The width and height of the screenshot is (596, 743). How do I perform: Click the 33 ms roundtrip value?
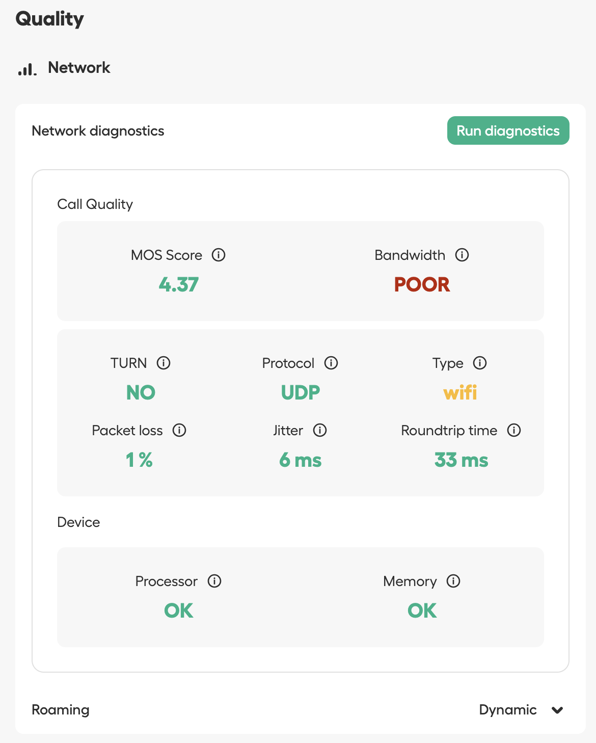pyautogui.click(x=461, y=460)
